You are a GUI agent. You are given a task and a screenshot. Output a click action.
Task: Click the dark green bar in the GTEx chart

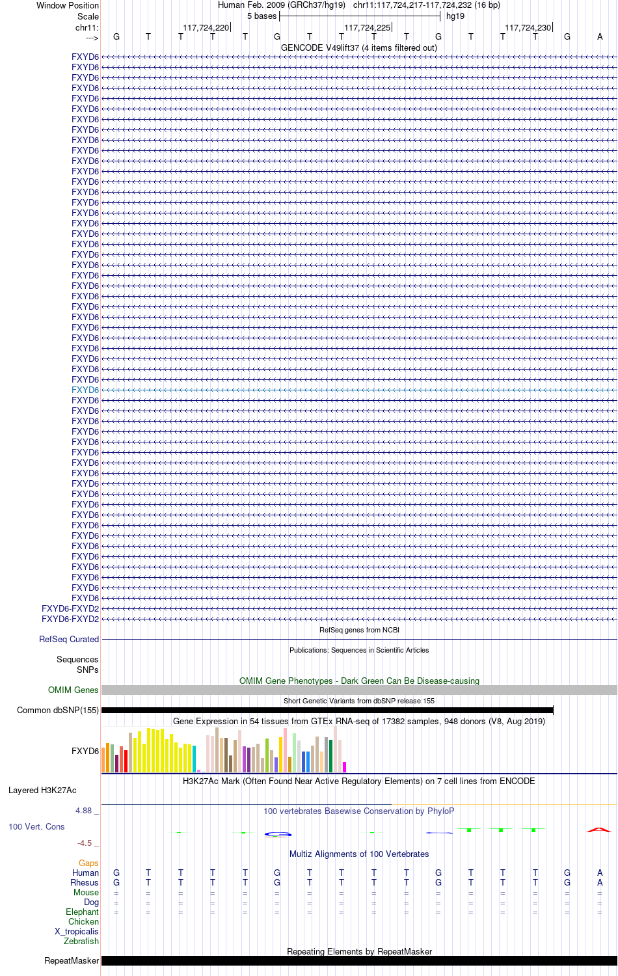[x=331, y=756]
